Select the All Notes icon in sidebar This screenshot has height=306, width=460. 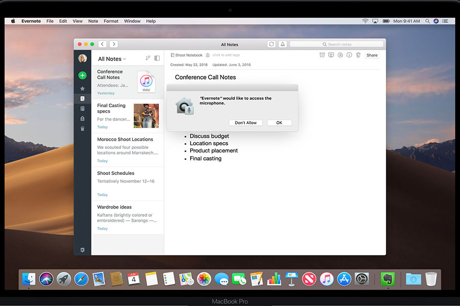82,98
